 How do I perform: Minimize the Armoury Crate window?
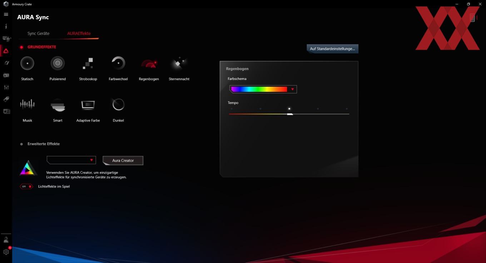[457, 4]
